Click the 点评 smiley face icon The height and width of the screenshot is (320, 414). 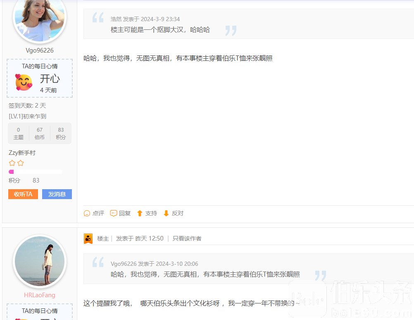coord(87,213)
